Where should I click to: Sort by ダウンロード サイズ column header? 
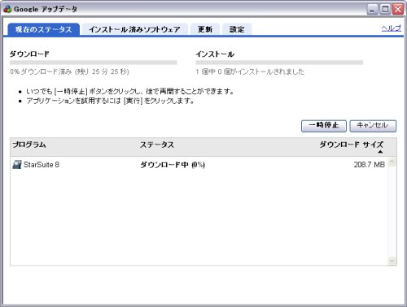coord(352,145)
